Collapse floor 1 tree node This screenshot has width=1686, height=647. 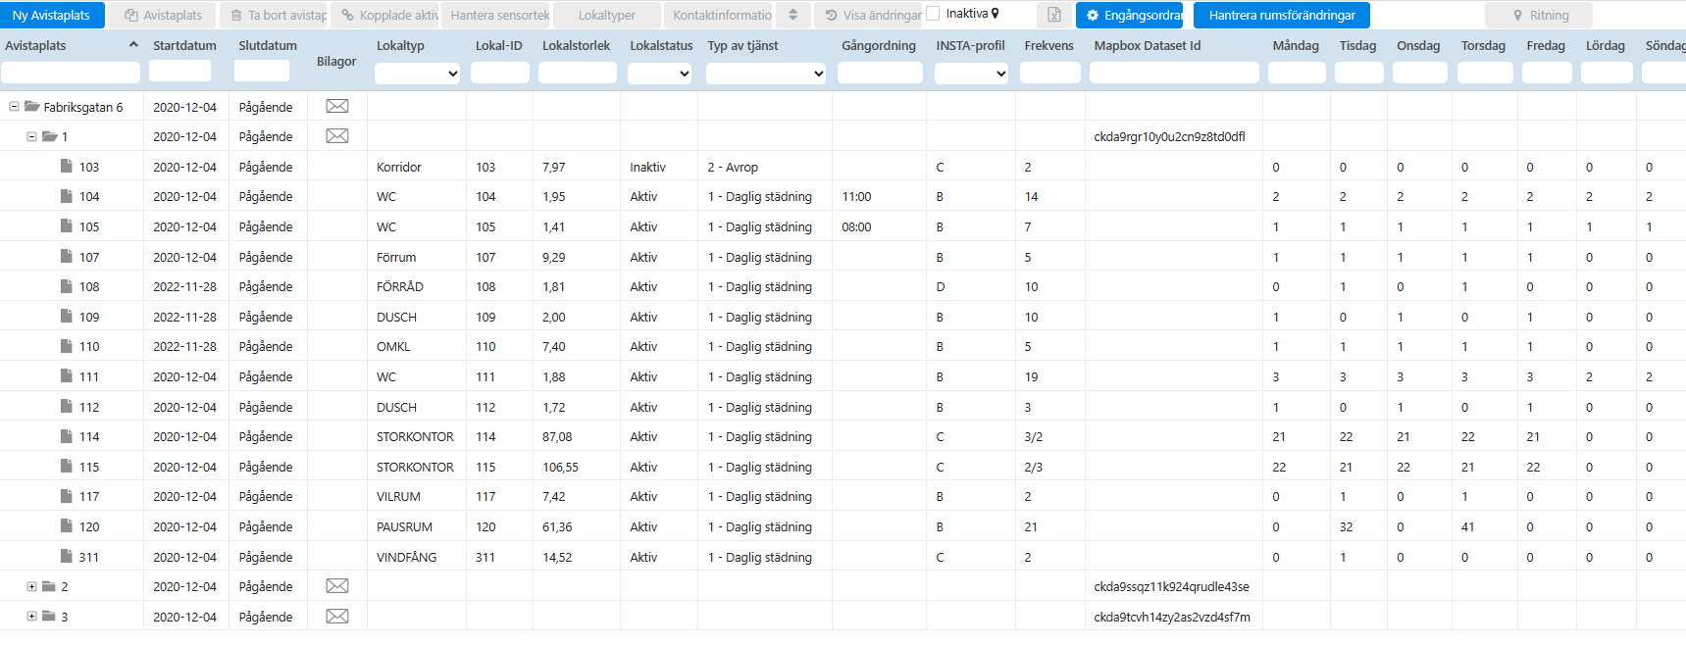click(31, 137)
